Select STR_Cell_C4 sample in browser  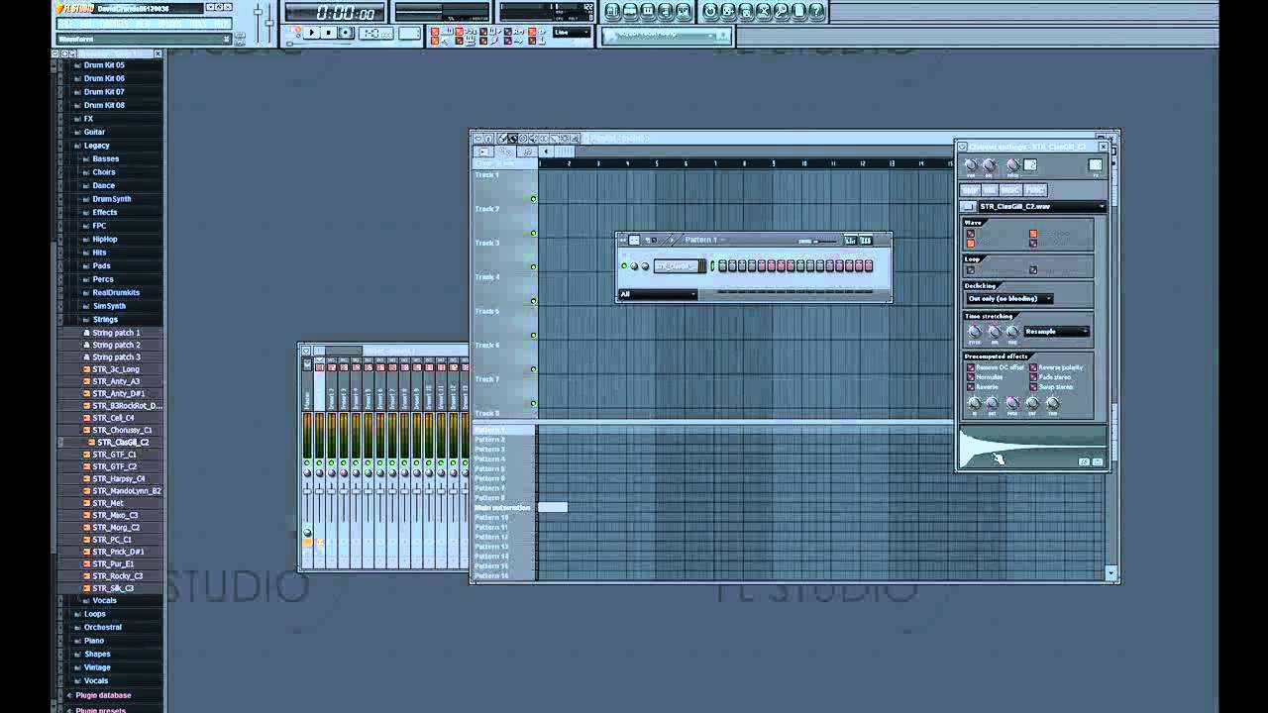[x=113, y=418]
